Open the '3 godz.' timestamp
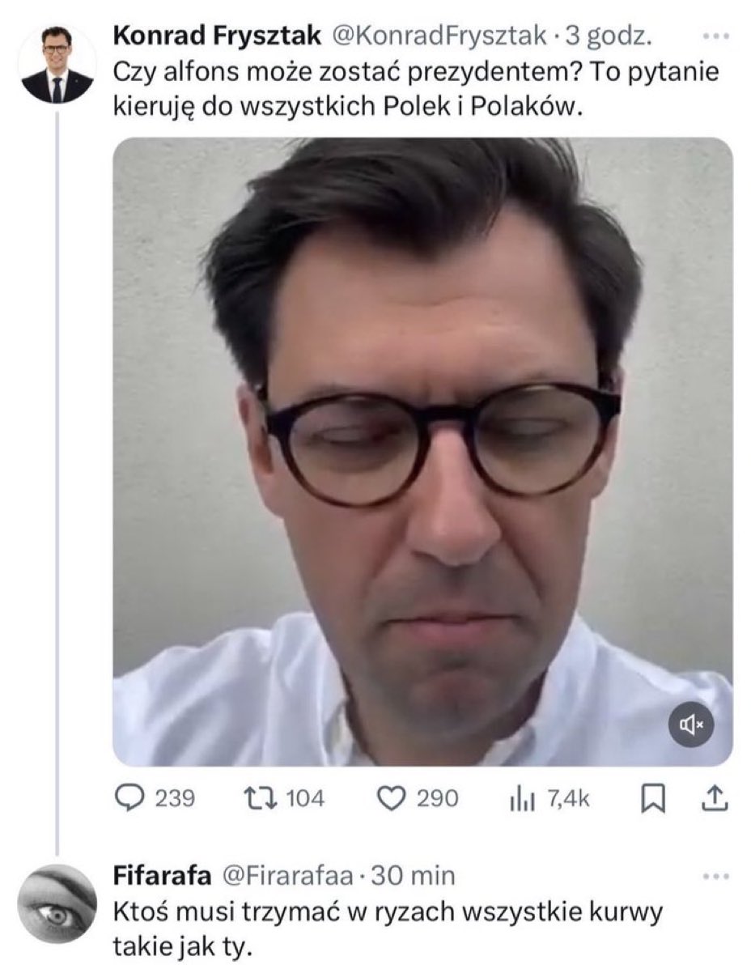Image resolution: width=751 pixels, height=969 pixels. click(x=609, y=36)
